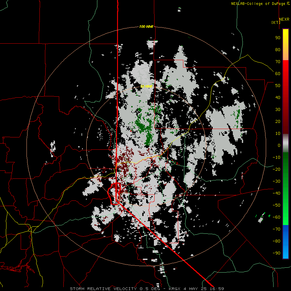Click the NEXR label above the scale
The height and width of the screenshot is (291, 291).
284,19
